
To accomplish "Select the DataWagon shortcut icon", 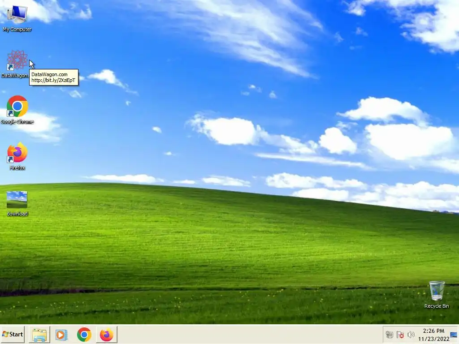I will pyautogui.click(x=17, y=60).
